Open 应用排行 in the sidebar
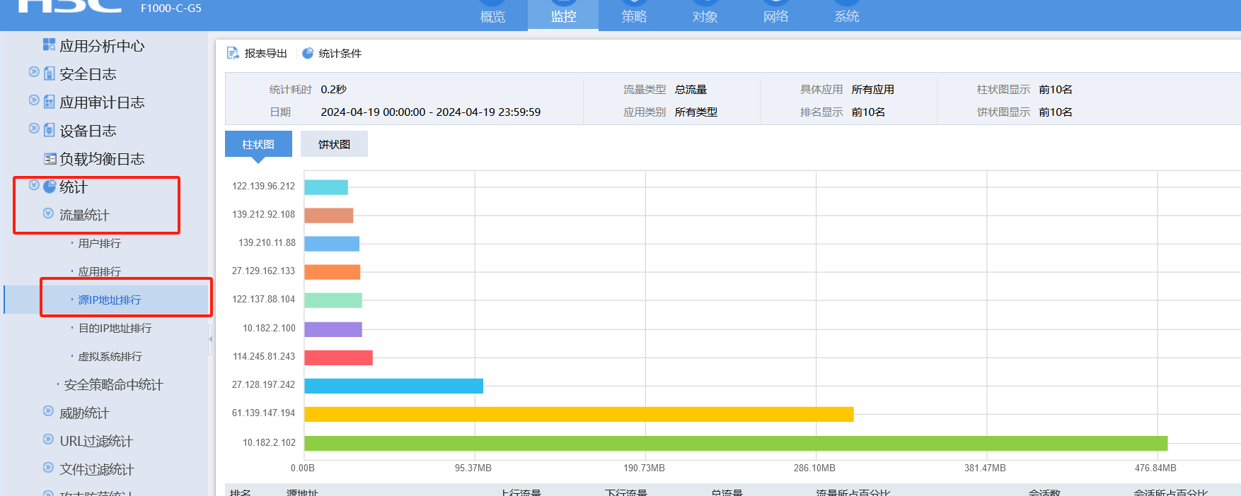 tap(100, 271)
